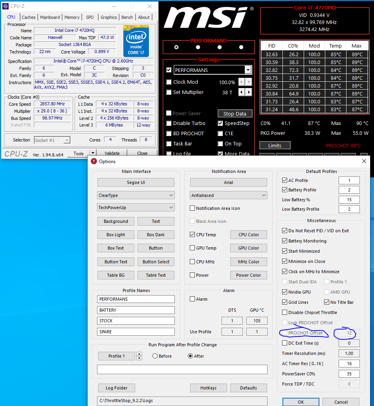
Task: Enable Disable Chipset Throttle checkbox
Action: [x=285, y=312]
